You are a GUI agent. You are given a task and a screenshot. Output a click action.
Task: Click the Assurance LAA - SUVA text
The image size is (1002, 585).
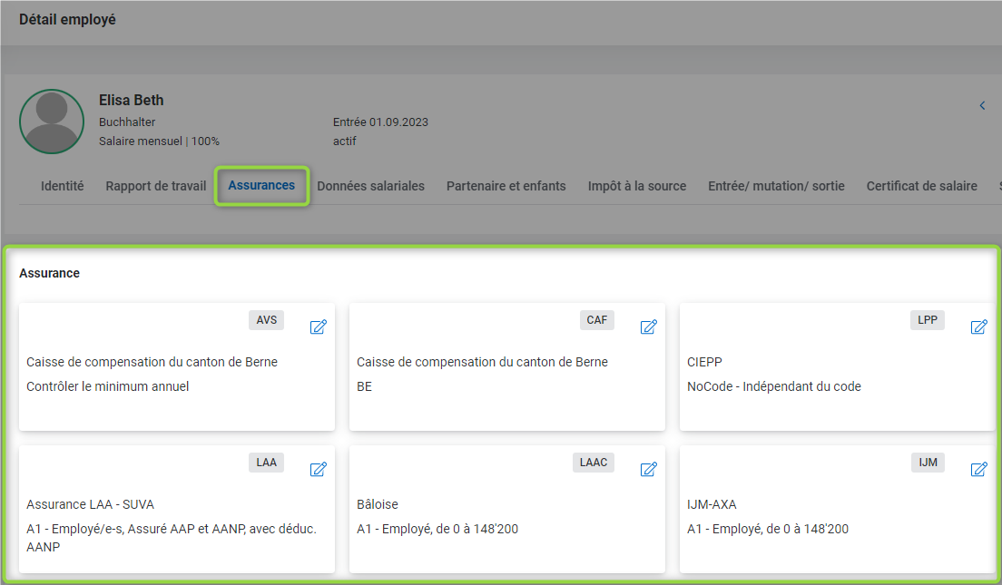click(97, 504)
